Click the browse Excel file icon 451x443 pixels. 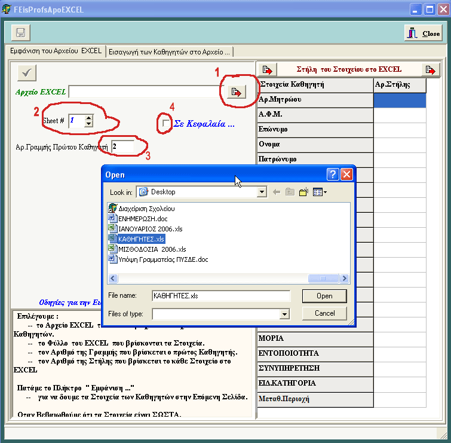pos(237,92)
